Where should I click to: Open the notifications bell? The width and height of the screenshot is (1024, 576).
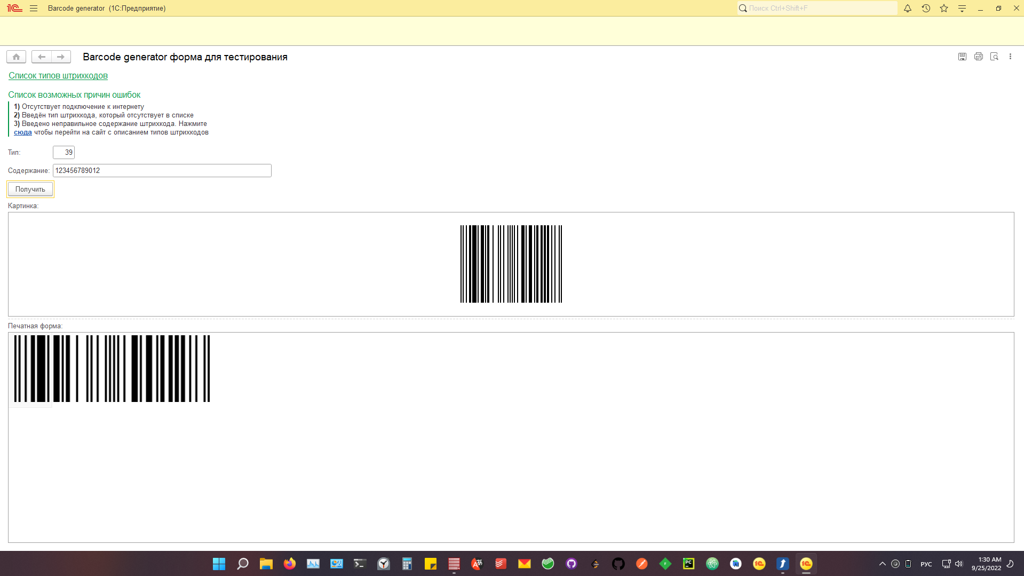[x=908, y=8]
